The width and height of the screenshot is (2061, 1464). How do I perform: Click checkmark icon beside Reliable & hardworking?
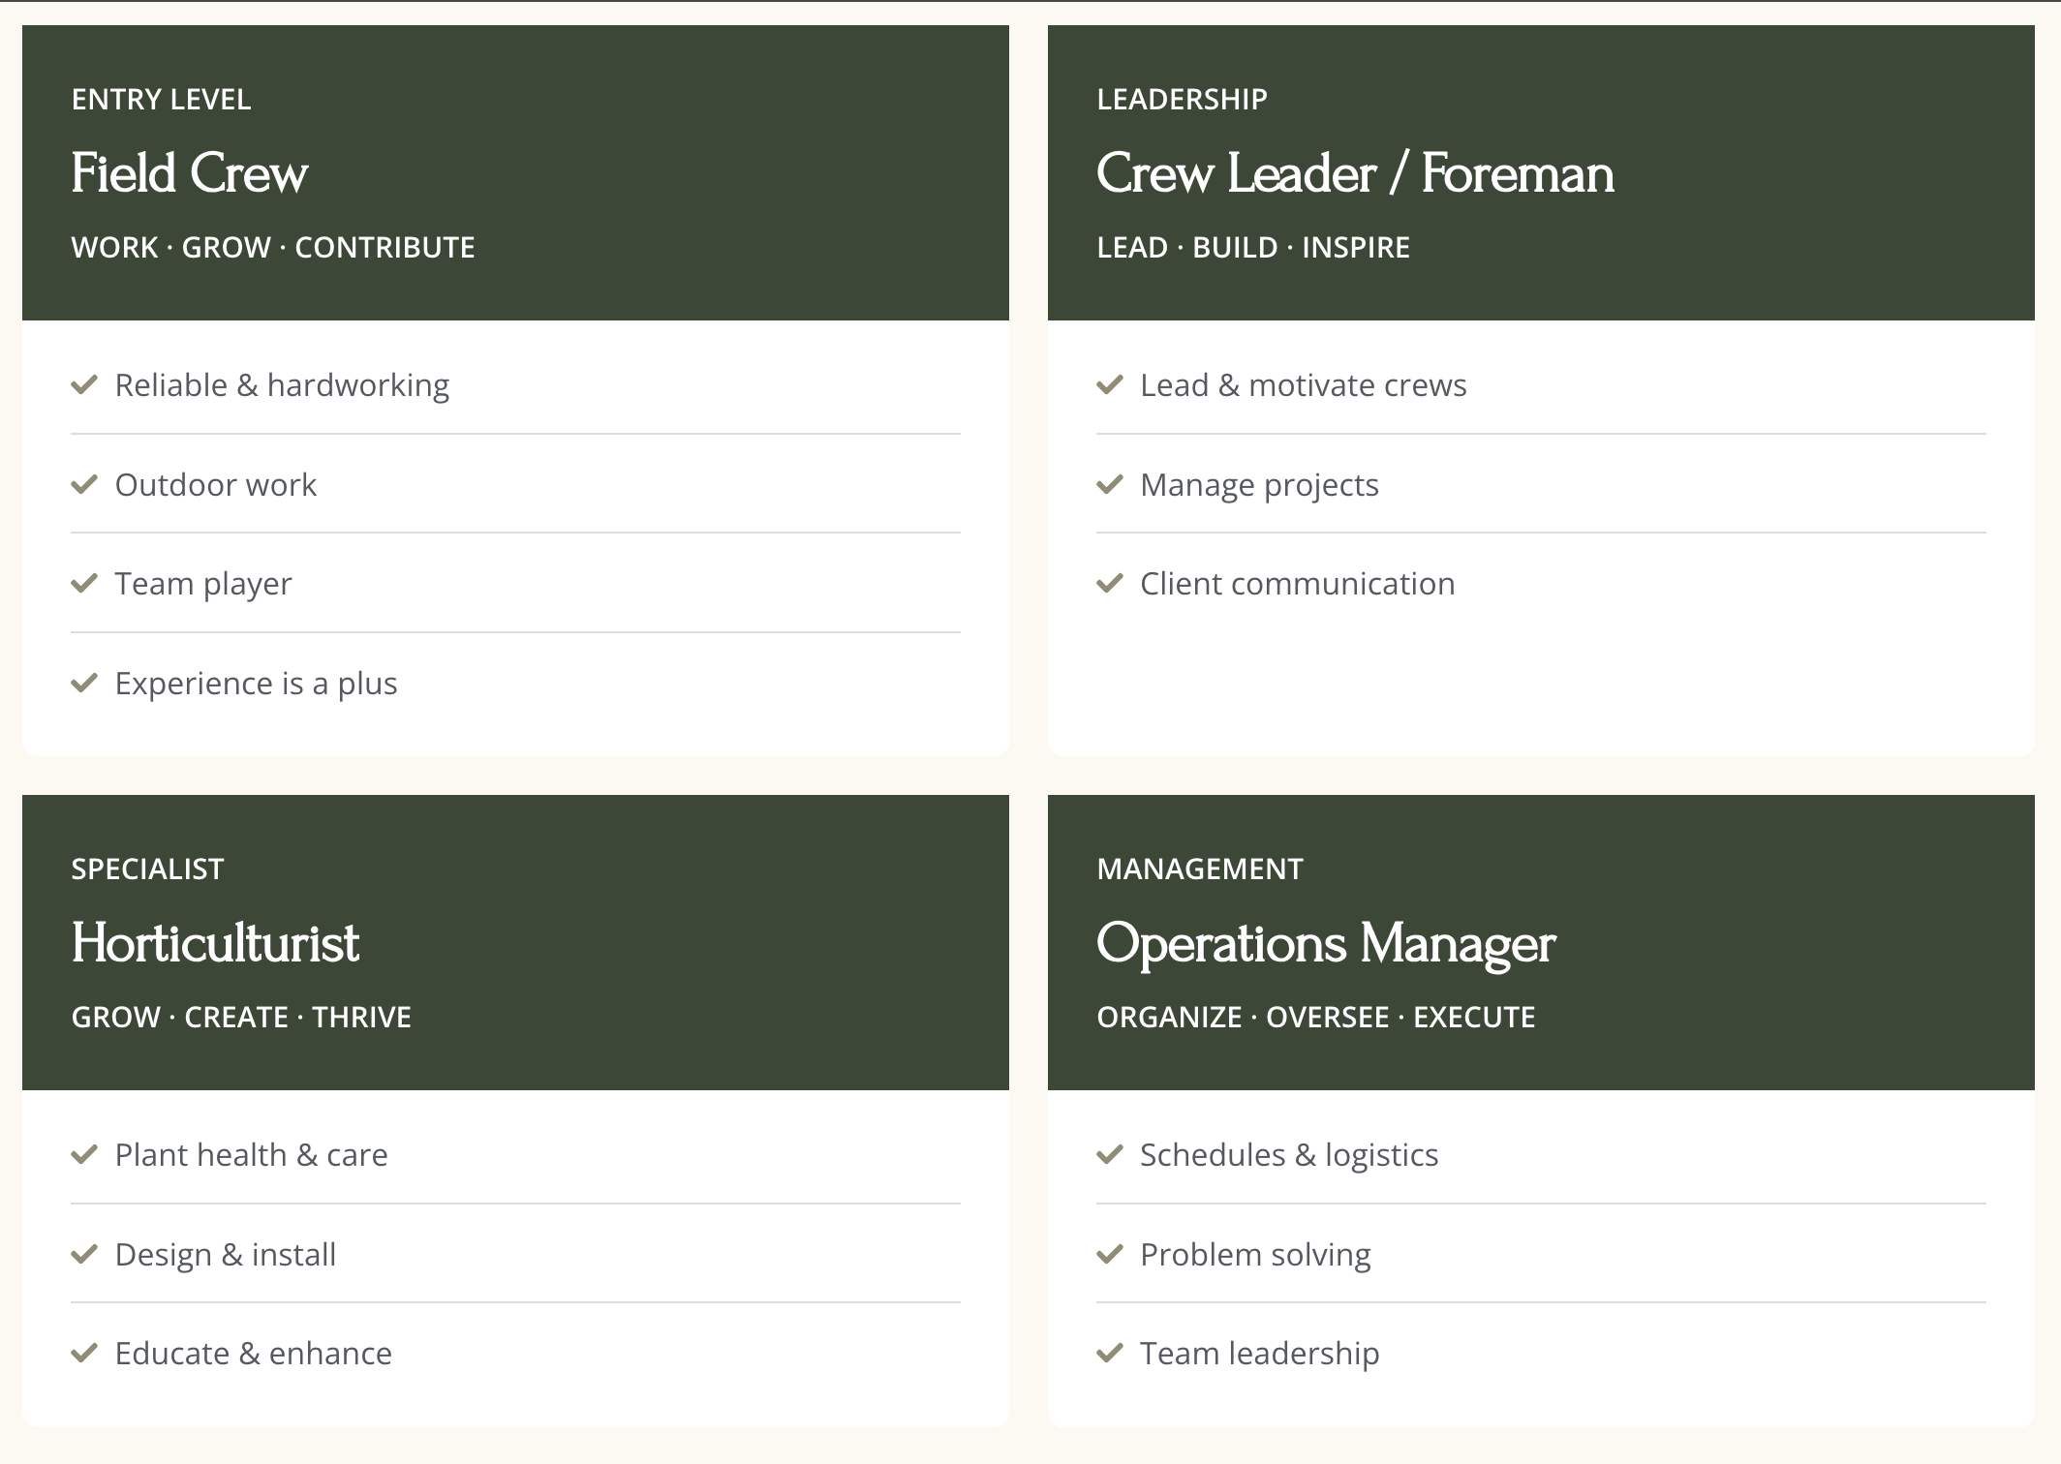click(84, 385)
